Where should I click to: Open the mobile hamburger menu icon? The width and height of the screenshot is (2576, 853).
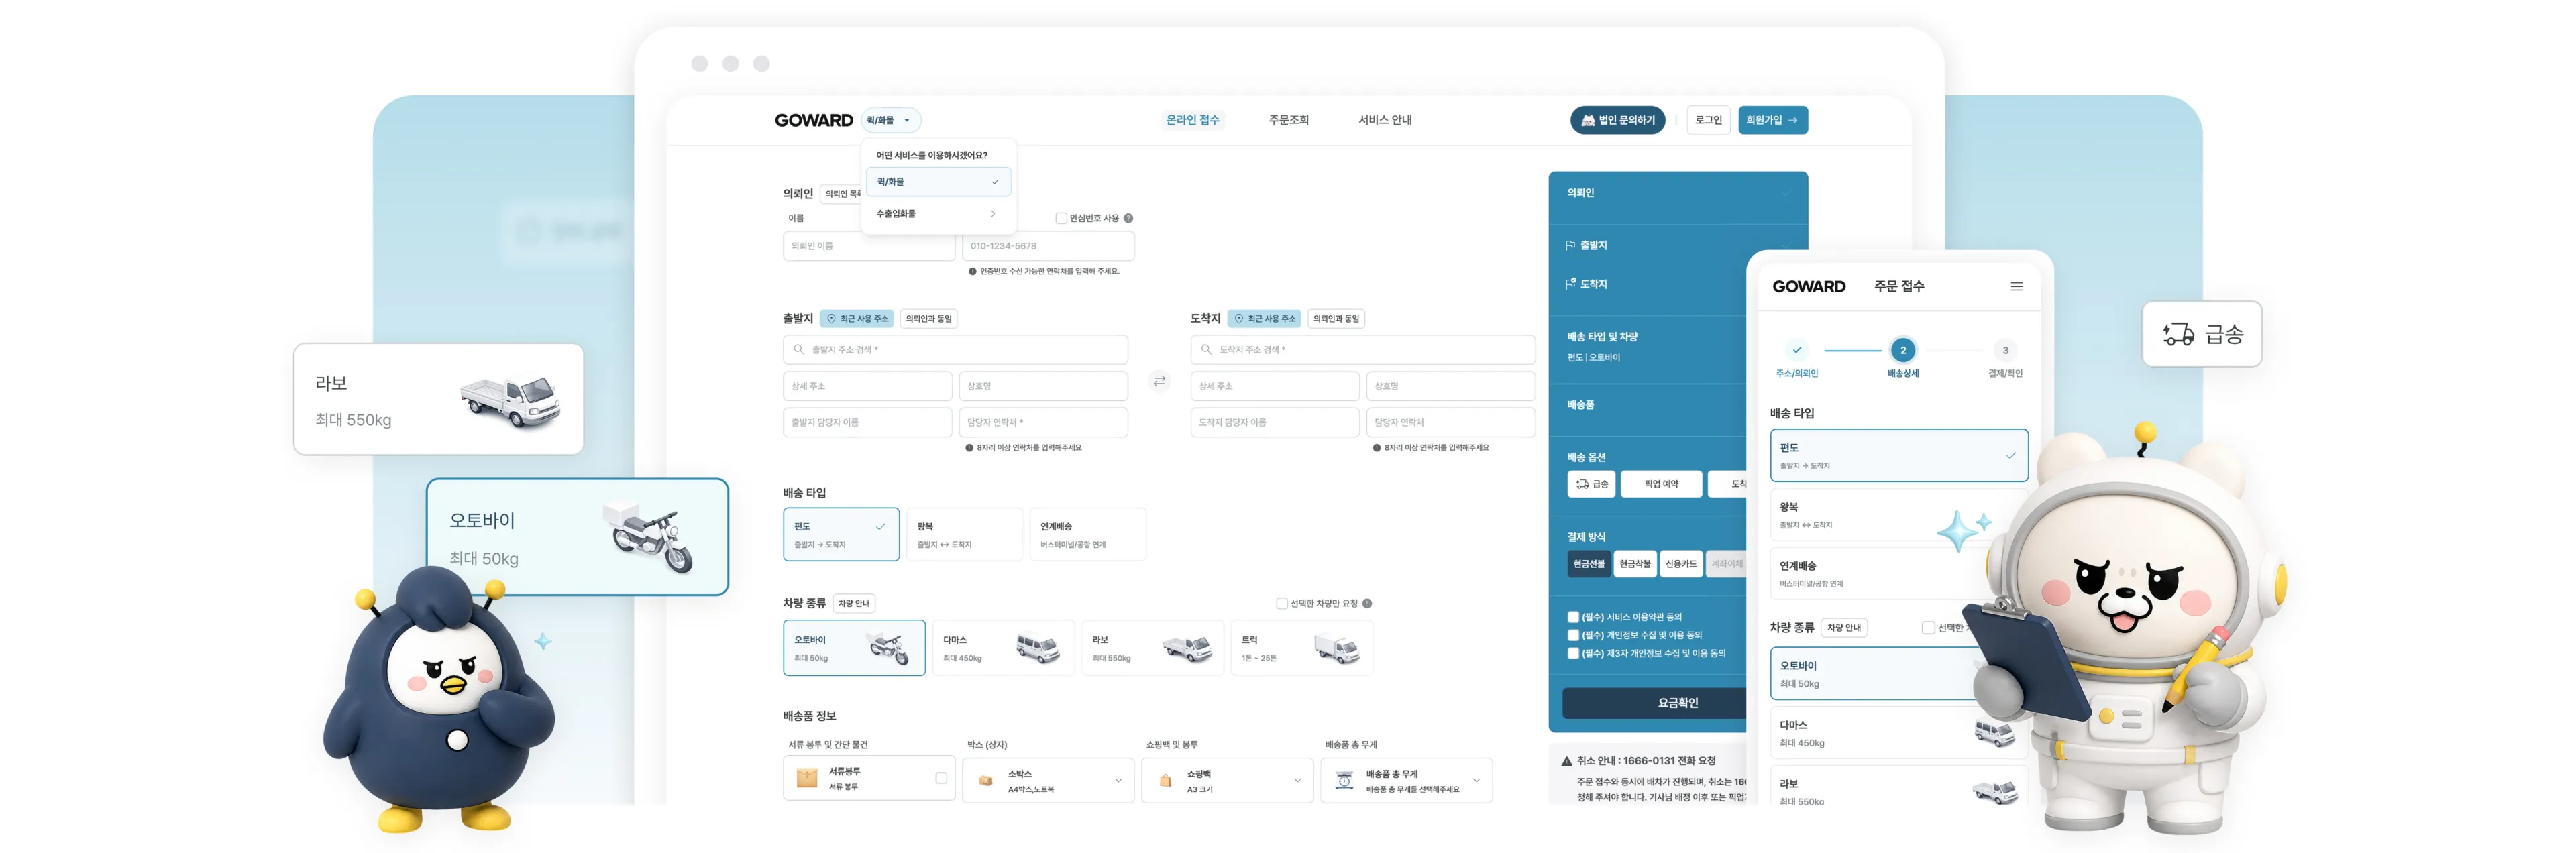click(2016, 287)
